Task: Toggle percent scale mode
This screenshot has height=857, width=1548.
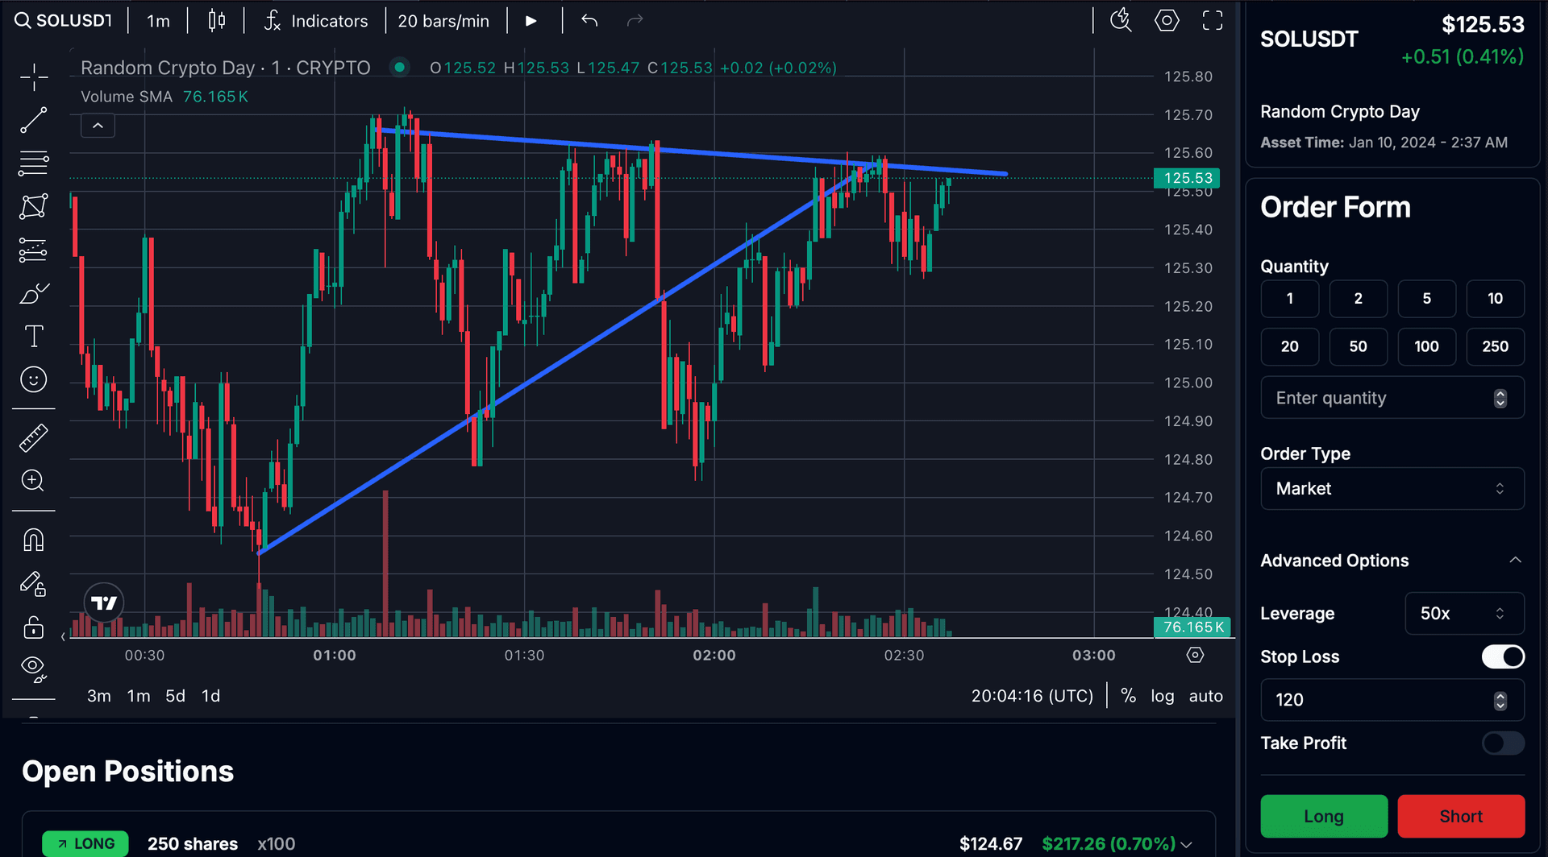Action: pos(1128,696)
